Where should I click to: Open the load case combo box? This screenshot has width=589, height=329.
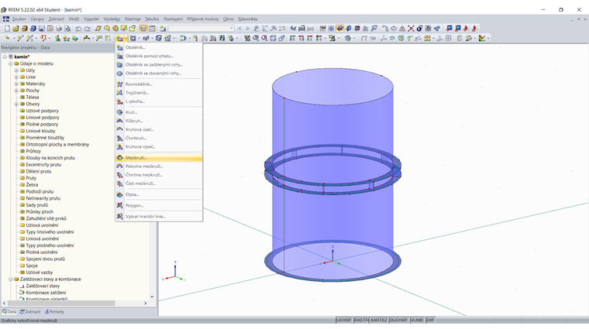point(201,29)
